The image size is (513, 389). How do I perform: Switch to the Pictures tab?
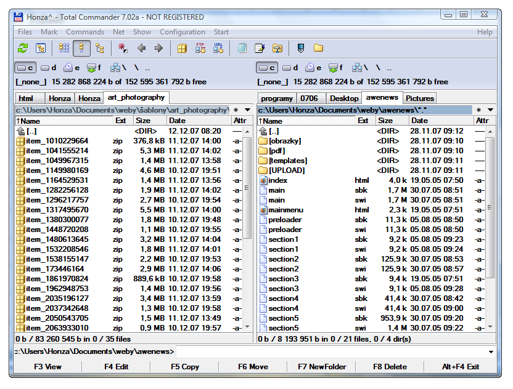click(420, 98)
